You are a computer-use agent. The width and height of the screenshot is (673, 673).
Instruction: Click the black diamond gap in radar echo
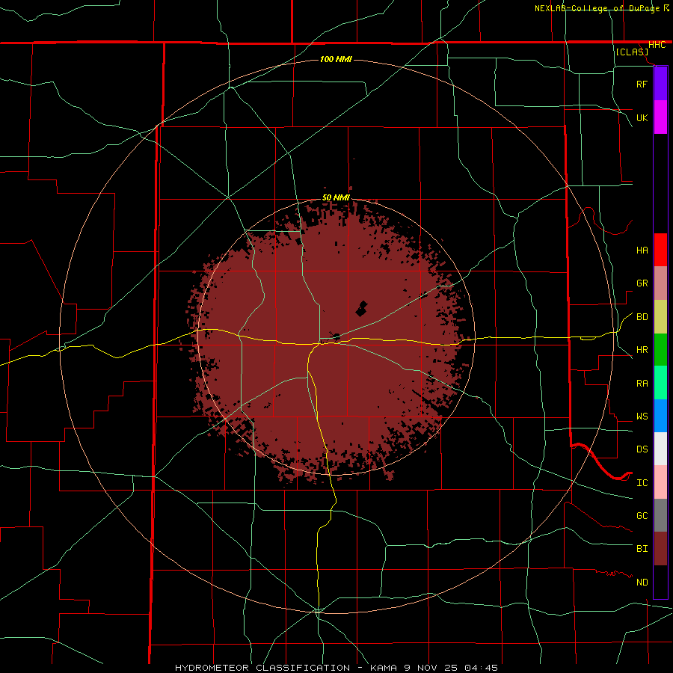pos(362,309)
